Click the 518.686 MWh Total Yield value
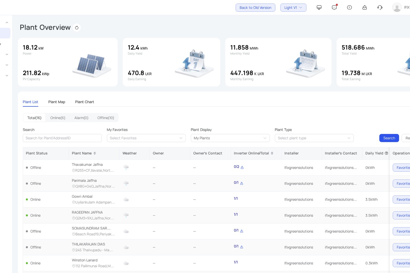 click(358, 47)
